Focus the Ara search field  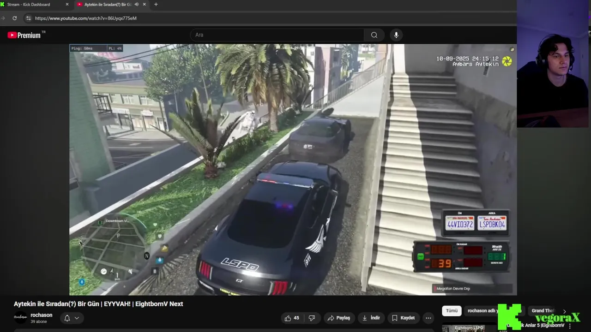pyautogui.click(x=277, y=35)
